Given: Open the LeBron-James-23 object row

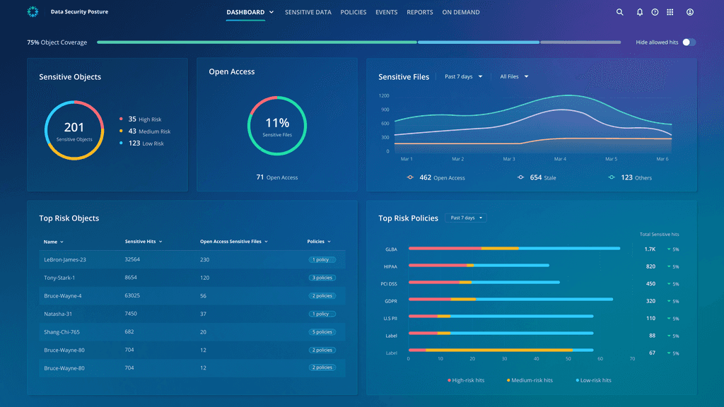Looking at the screenshot, I should (192, 260).
